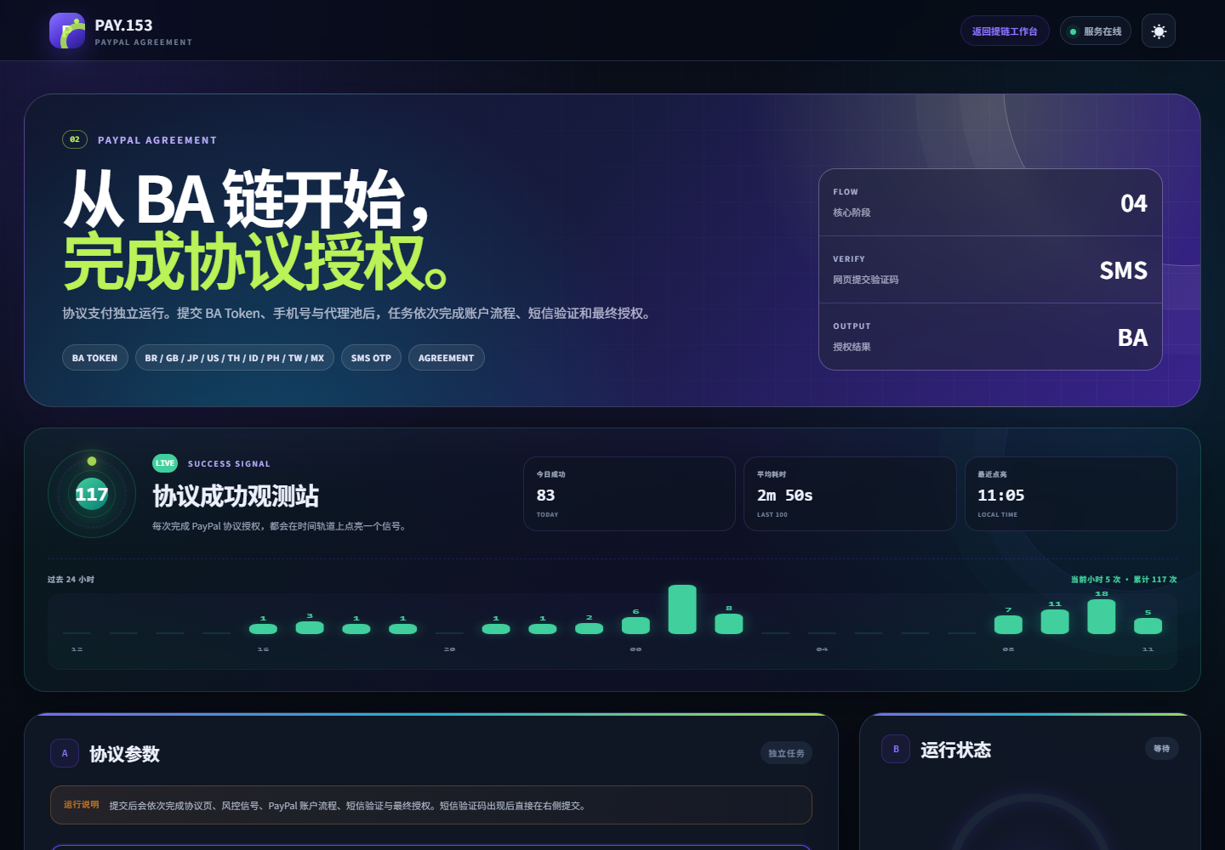Click the 今日成功 83 stat card
Screen dimensions: 1225x850
click(x=630, y=494)
